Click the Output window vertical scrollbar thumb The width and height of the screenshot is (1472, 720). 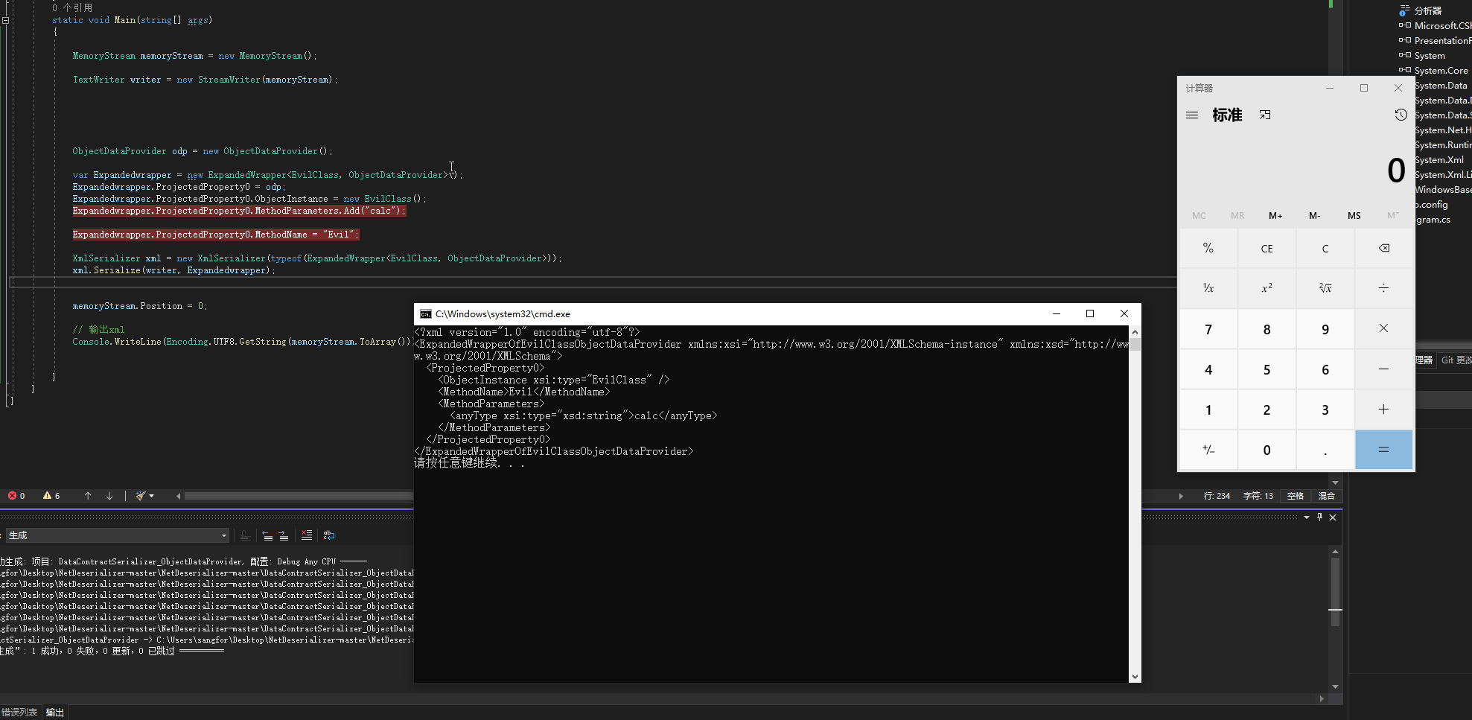pyautogui.click(x=1335, y=592)
